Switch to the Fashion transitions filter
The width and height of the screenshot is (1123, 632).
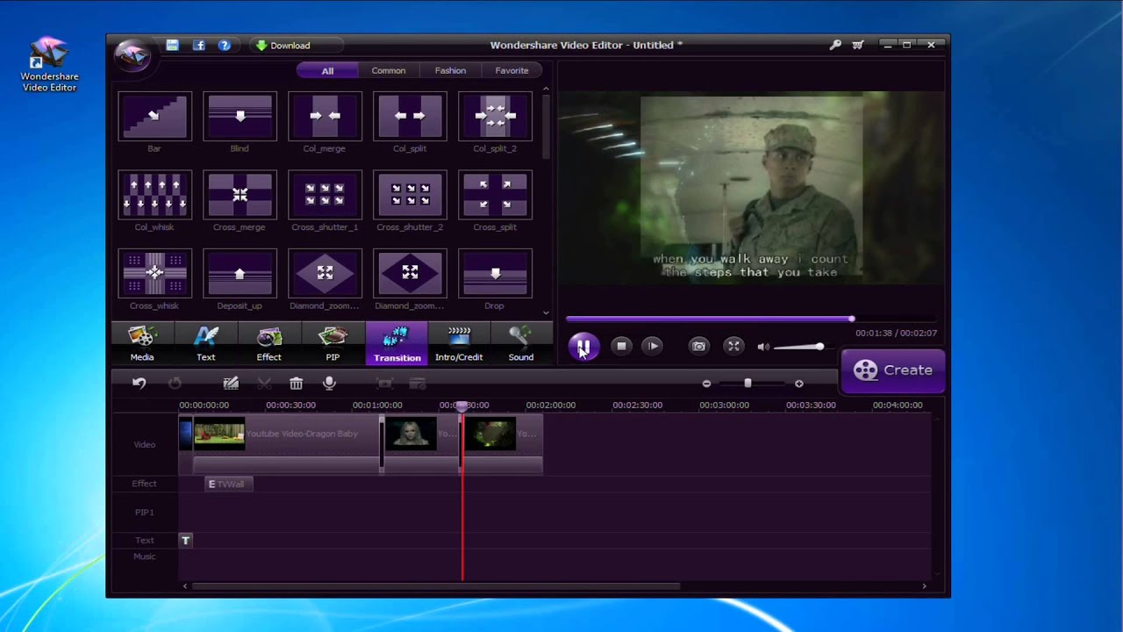pos(450,70)
